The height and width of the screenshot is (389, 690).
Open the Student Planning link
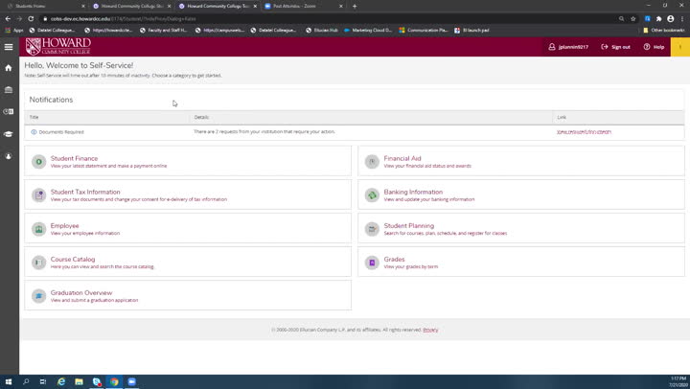(x=408, y=226)
